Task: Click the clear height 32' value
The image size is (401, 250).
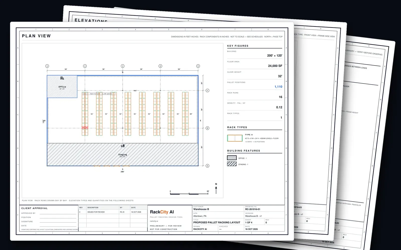Action: pos(280,76)
